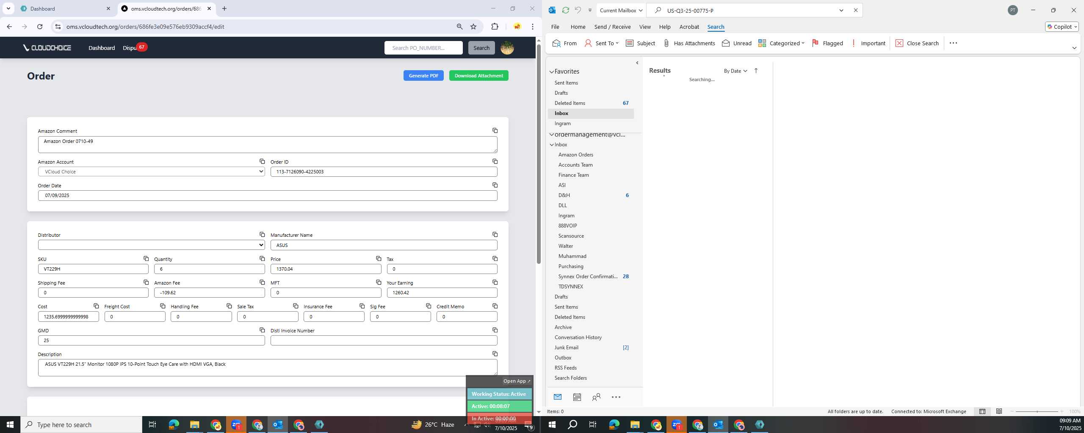Open Outlook app on left taskbar
Viewport: 1084px width, 433px height.
[278, 425]
